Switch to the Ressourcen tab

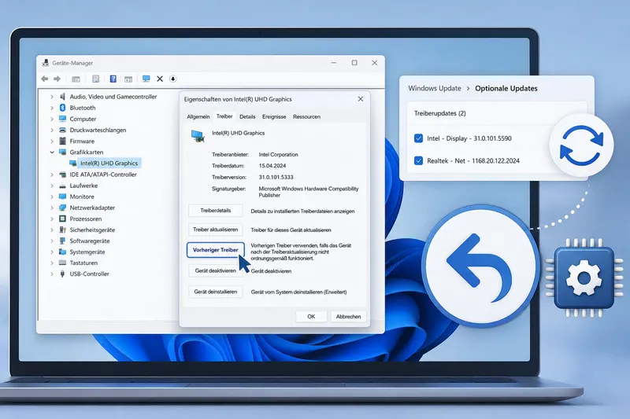(306, 116)
